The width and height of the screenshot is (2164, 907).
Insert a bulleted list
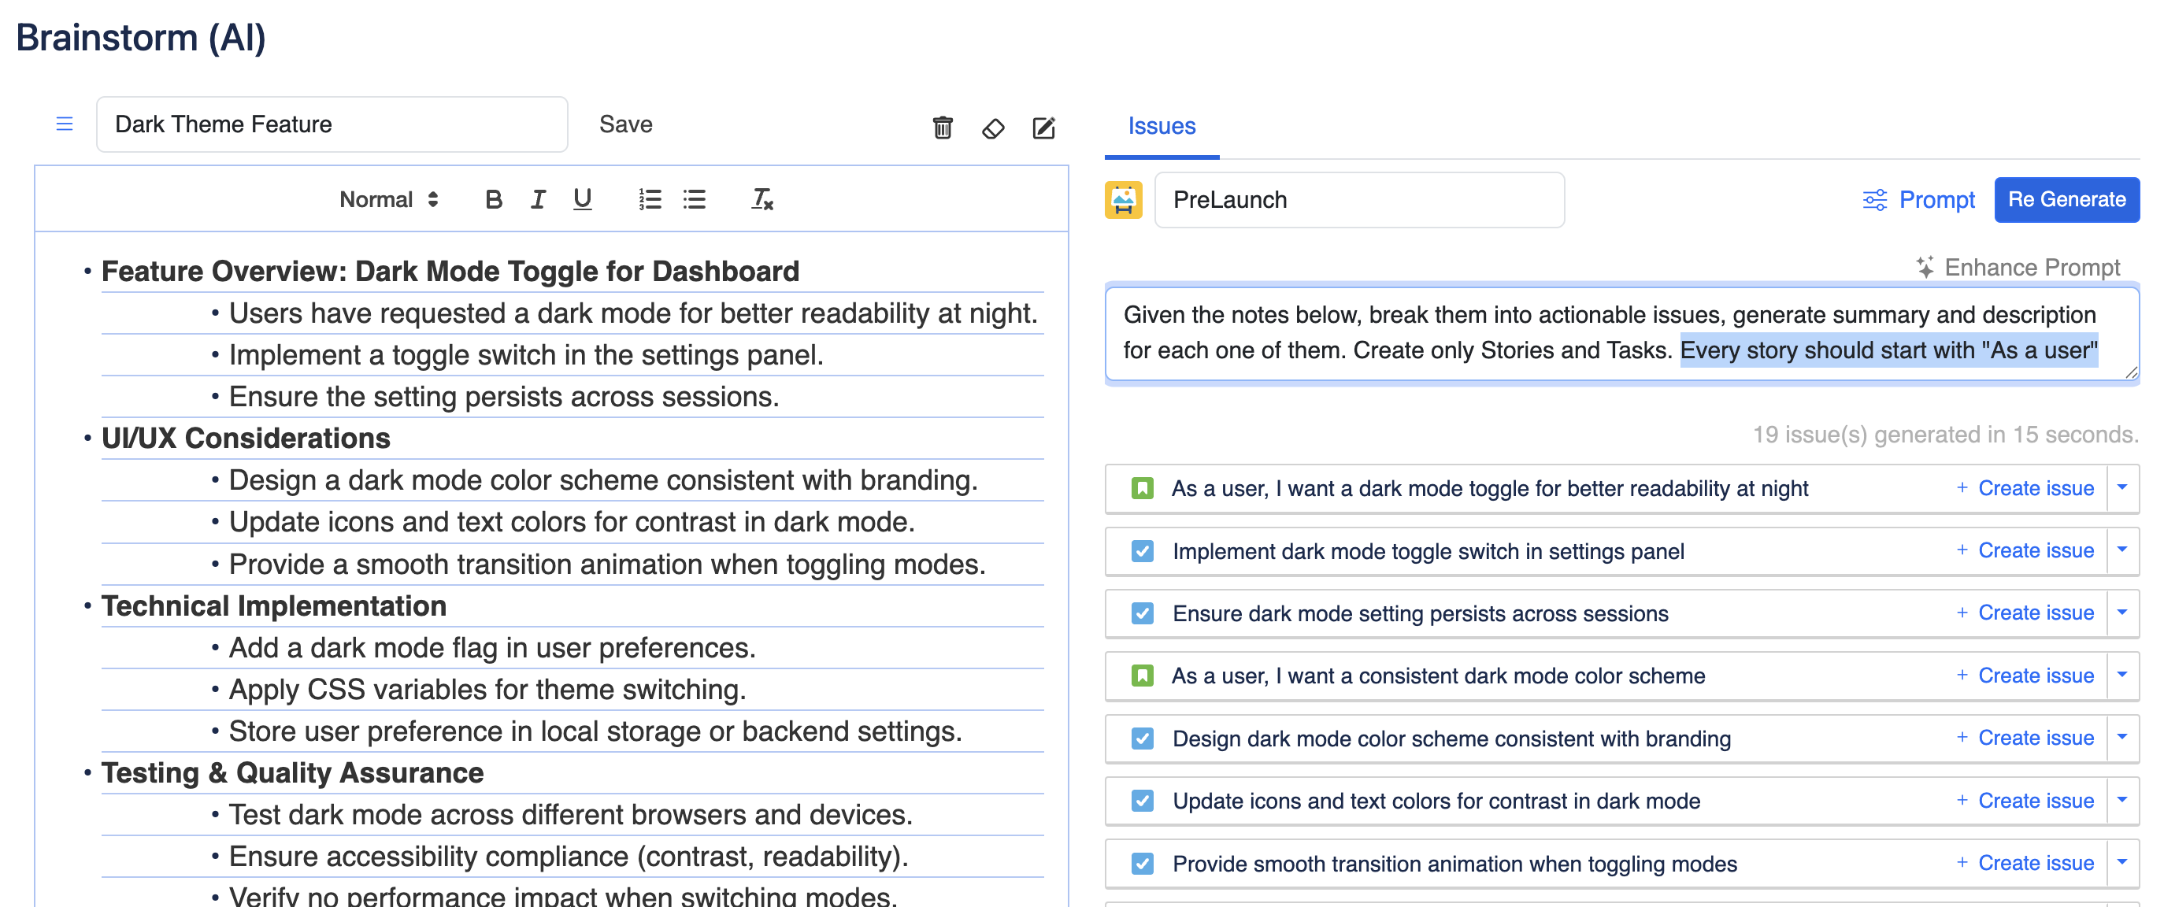694,199
